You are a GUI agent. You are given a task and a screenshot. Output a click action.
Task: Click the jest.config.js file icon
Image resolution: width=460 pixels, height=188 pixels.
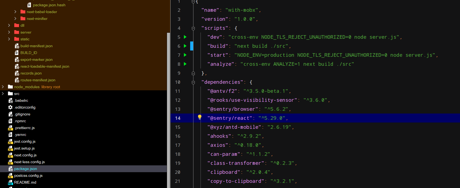pyautogui.click(x=10, y=141)
